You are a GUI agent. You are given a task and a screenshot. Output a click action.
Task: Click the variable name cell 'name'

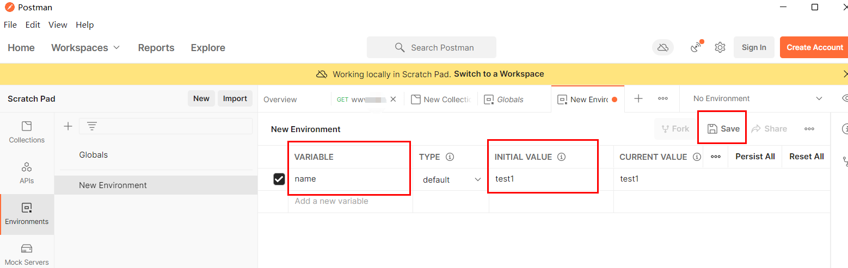(350, 179)
